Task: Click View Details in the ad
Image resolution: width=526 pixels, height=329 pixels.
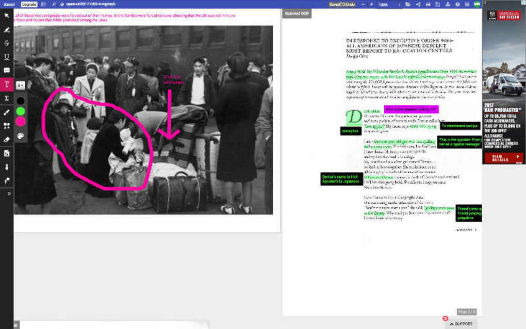Action: click(503, 157)
